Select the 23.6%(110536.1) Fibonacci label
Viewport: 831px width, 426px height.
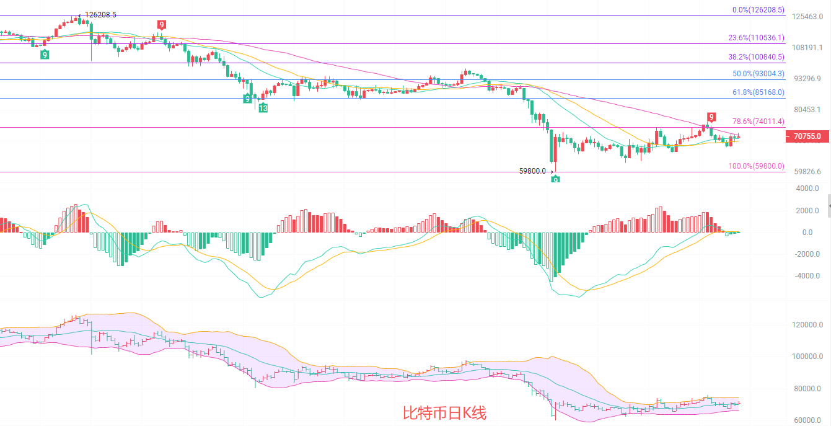tap(756, 38)
